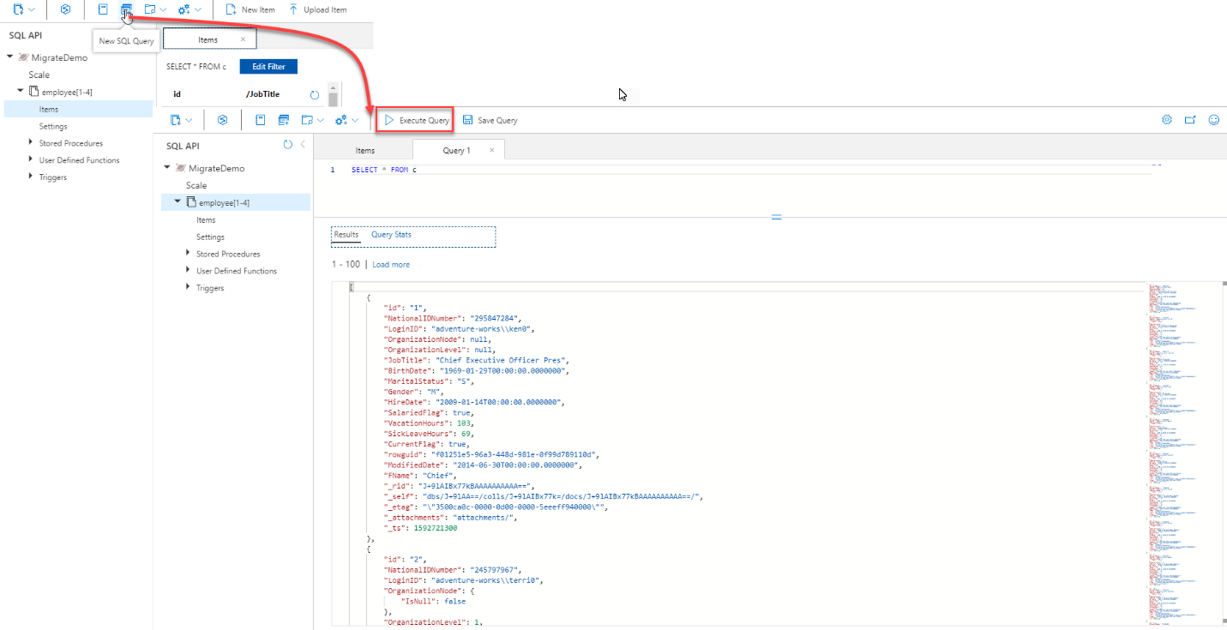Click Upload Item in the toolbar
Image resolution: width=1227 pixels, height=630 pixels.
(317, 10)
